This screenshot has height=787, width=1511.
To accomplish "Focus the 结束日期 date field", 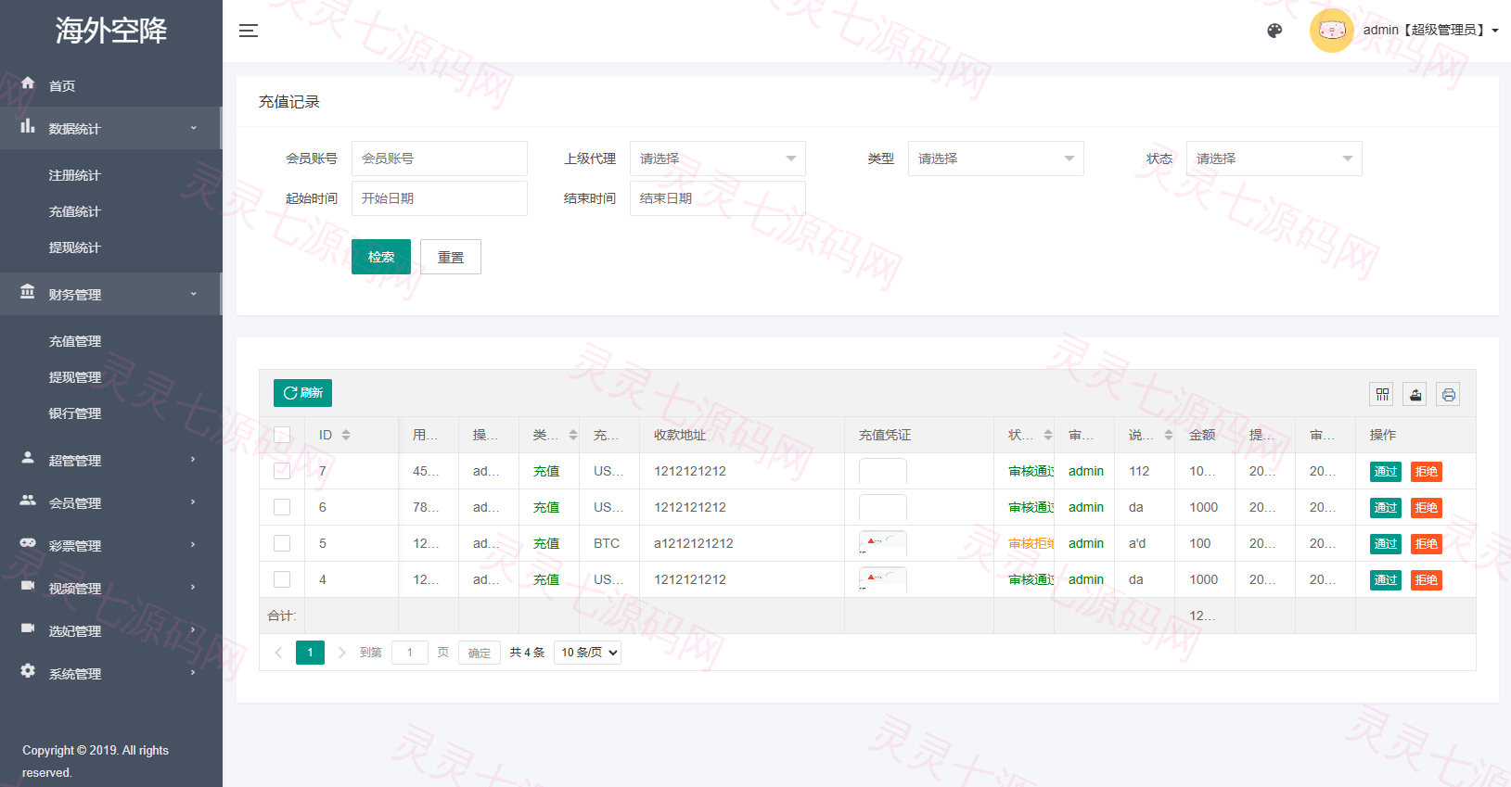I will (718, 198).
